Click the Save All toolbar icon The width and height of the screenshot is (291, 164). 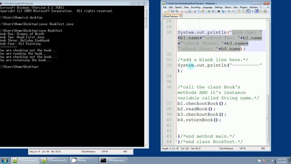click(x=177, y=11)
